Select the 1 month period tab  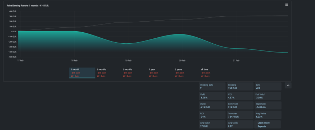[x=82, y=73]
